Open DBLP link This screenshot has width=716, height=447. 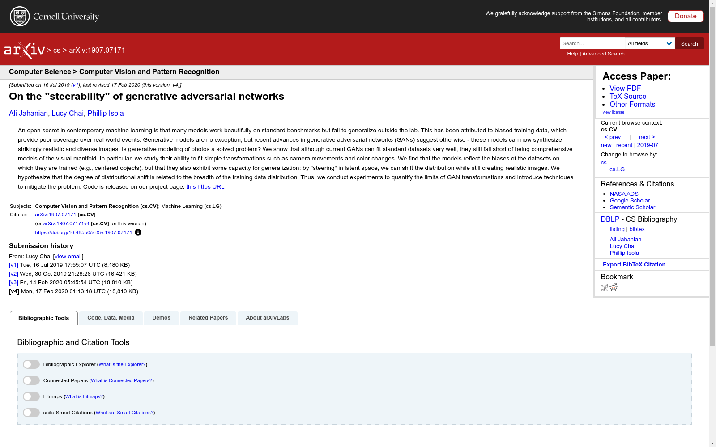point(610,219)
